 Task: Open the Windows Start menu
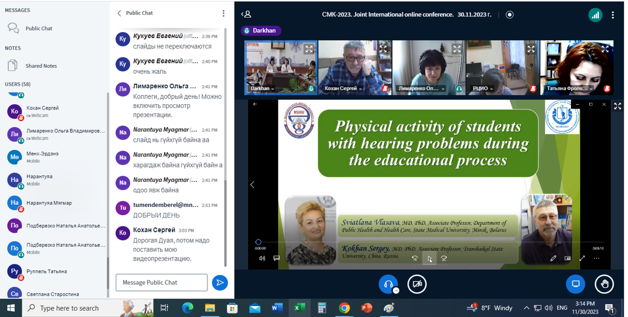11,308
